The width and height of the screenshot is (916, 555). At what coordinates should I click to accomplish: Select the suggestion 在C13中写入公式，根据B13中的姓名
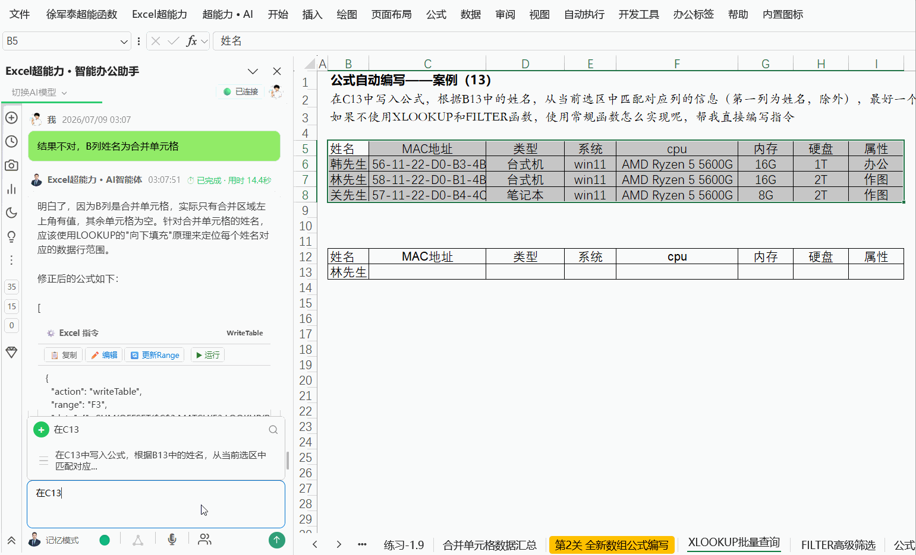pos(156,461)
